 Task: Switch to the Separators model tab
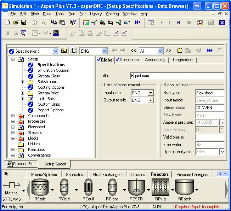point(75,175)
